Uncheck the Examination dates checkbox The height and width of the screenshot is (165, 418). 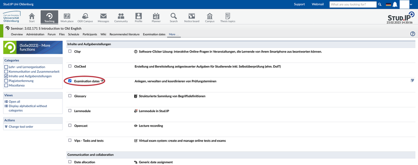[70, 81]
